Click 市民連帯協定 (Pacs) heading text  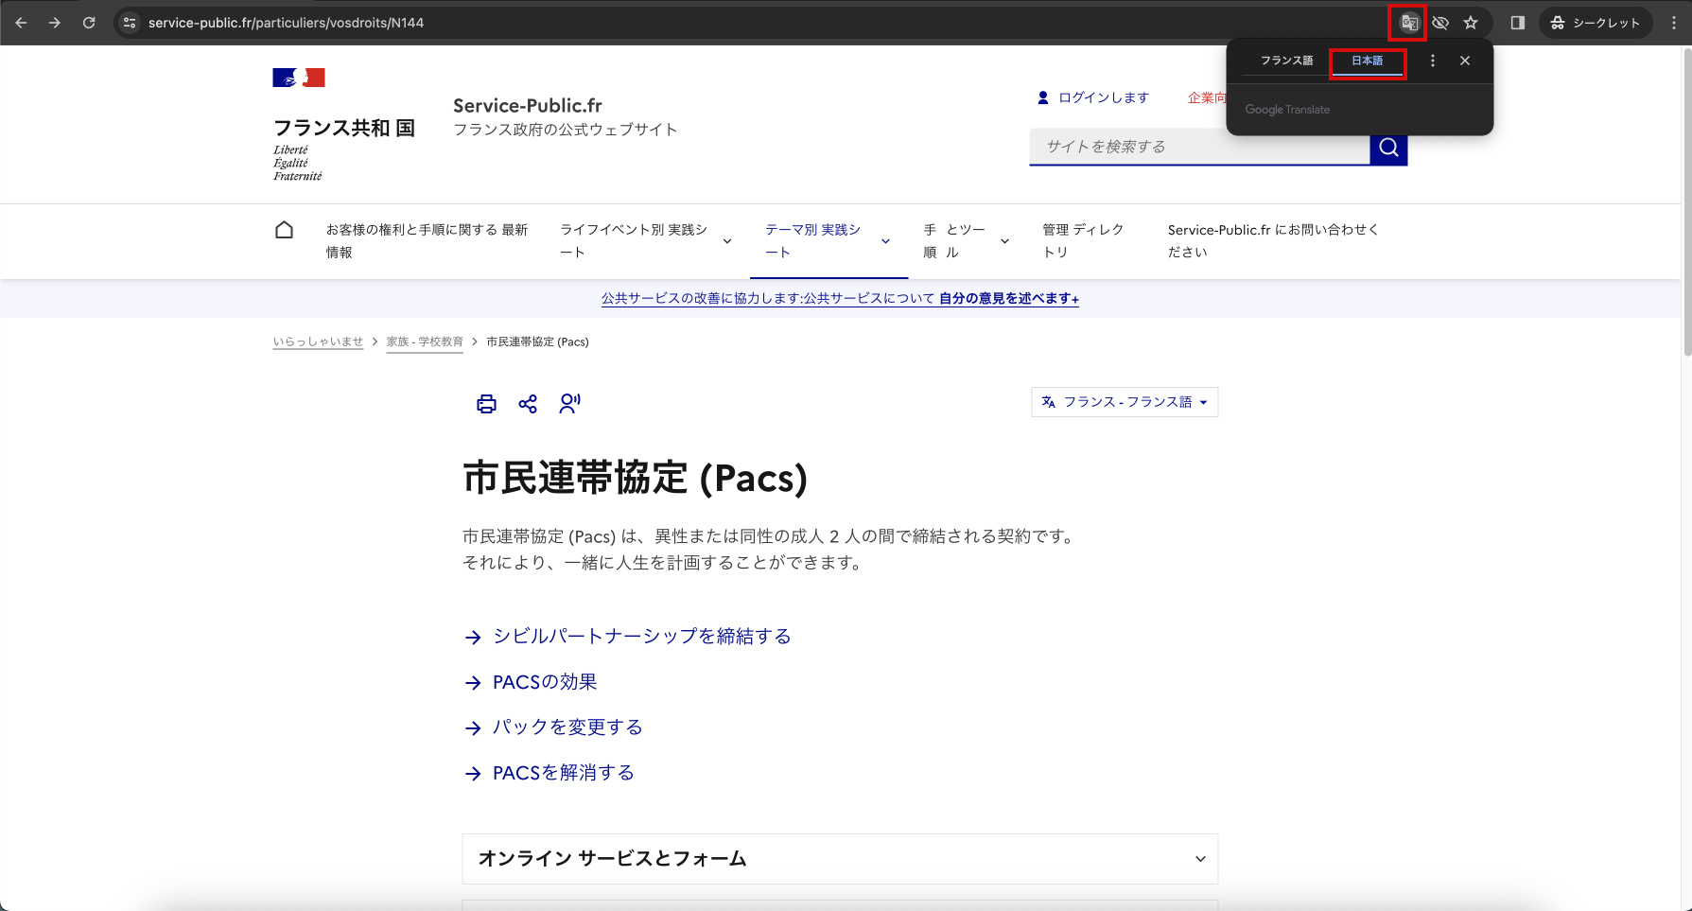[x=635, y=478]
